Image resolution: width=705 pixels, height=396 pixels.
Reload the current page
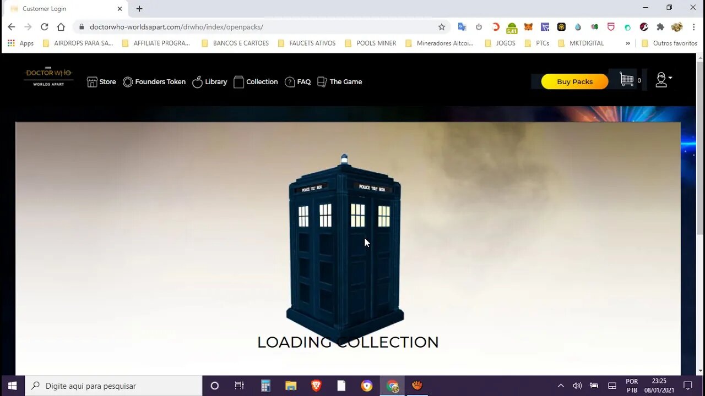45,27
